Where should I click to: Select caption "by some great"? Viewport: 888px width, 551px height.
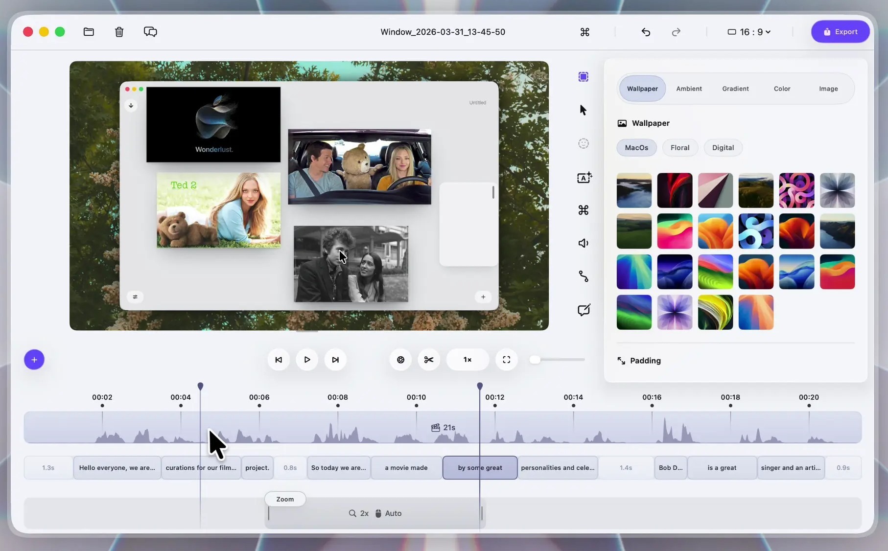click(480, 468)
